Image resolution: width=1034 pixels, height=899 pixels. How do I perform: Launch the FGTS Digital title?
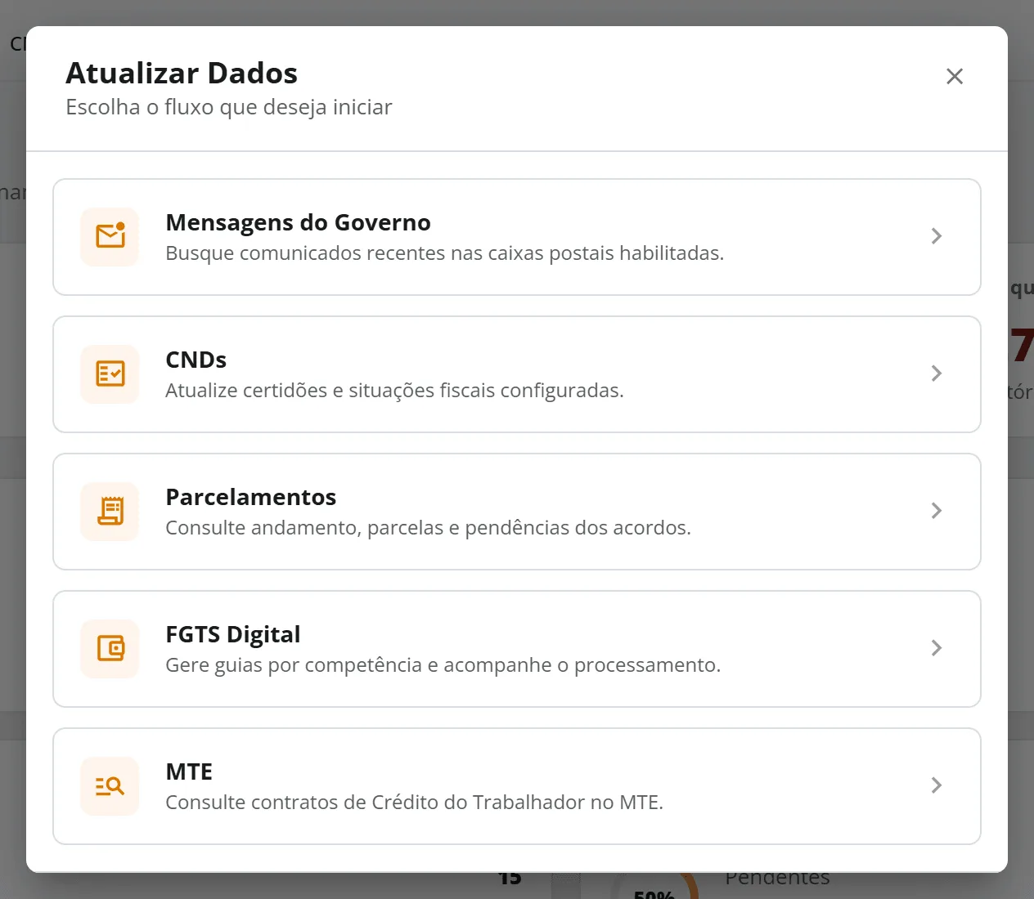tap(232, 634)
